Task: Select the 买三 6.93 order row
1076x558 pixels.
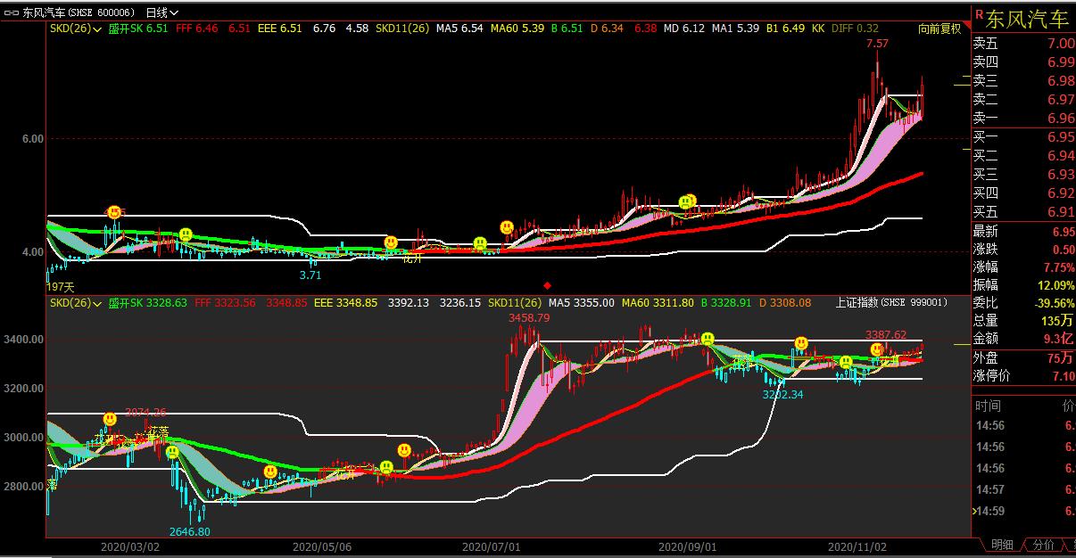Action: (x=1023, y=174)
